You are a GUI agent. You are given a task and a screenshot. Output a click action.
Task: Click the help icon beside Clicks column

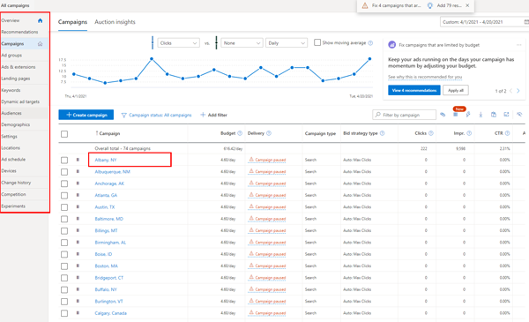[431, 133]
